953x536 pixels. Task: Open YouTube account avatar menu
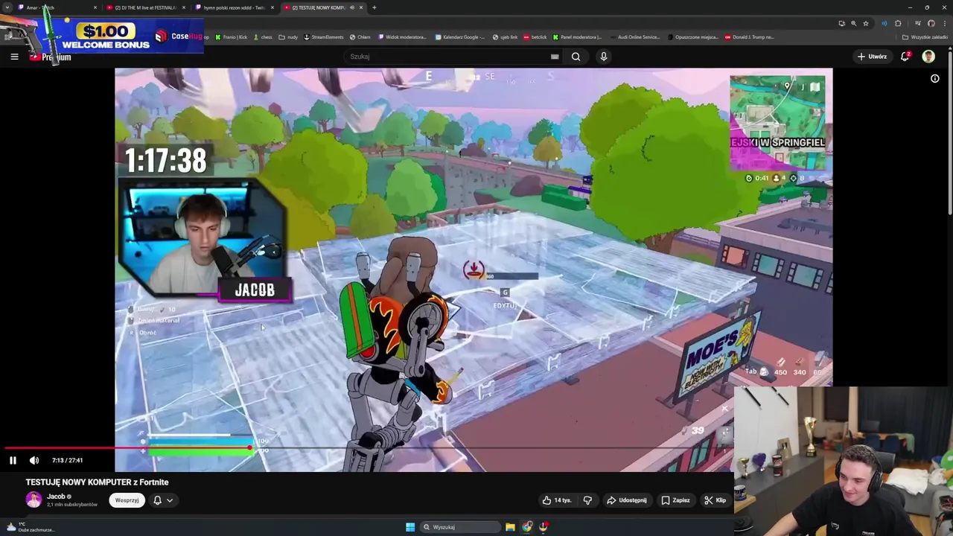click(x=928, y=57)
